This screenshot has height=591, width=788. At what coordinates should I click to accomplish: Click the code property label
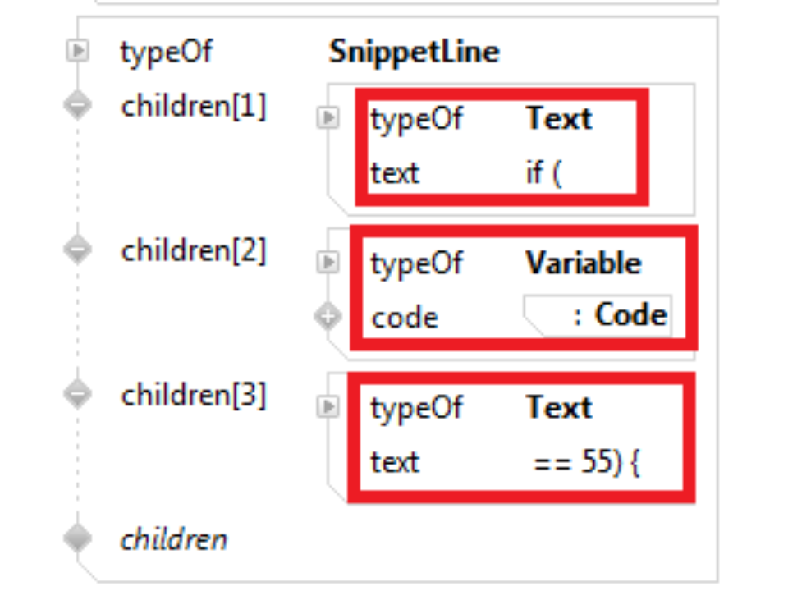[405, 318]
